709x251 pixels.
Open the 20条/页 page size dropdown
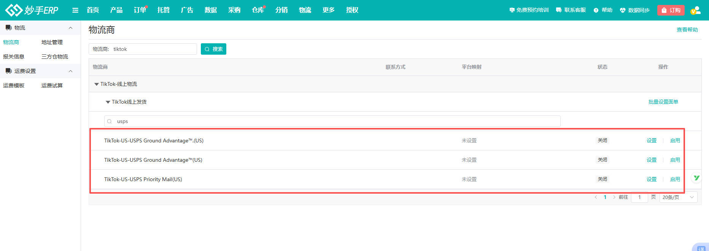[x=678, y=197]
